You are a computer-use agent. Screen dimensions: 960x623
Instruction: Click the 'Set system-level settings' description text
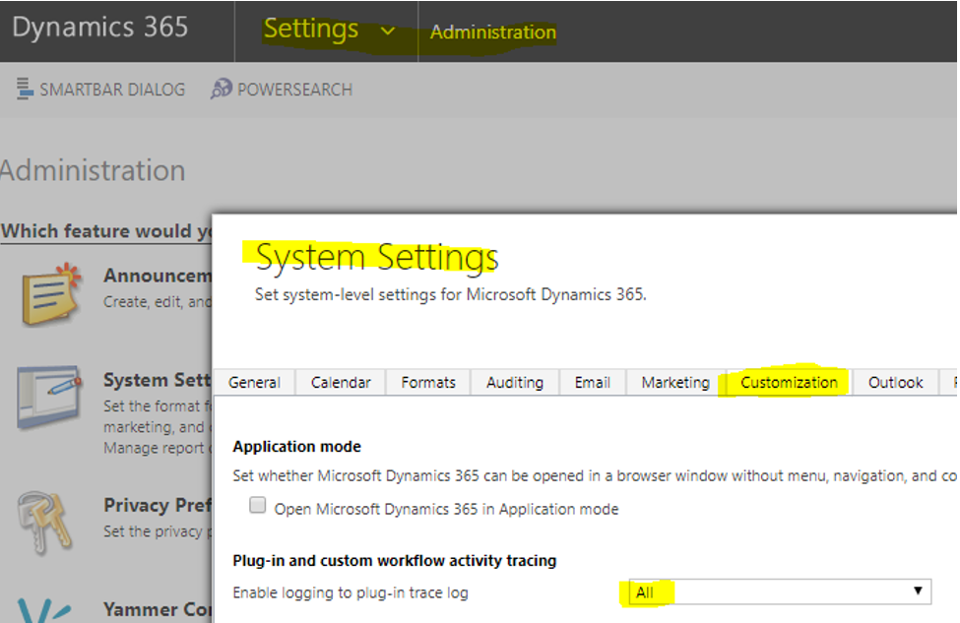(x=451, y=294)
